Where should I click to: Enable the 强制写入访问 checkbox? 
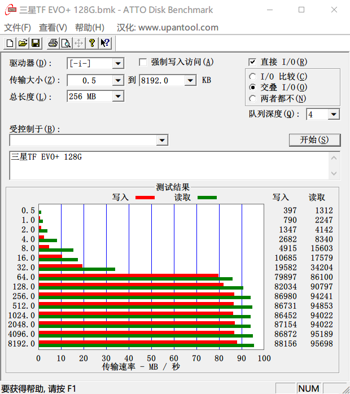(143, 62)
